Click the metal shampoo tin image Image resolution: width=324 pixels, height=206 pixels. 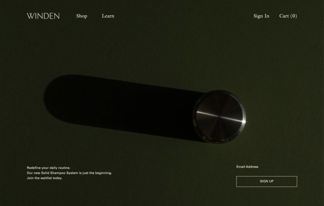(x=219, y=117)
